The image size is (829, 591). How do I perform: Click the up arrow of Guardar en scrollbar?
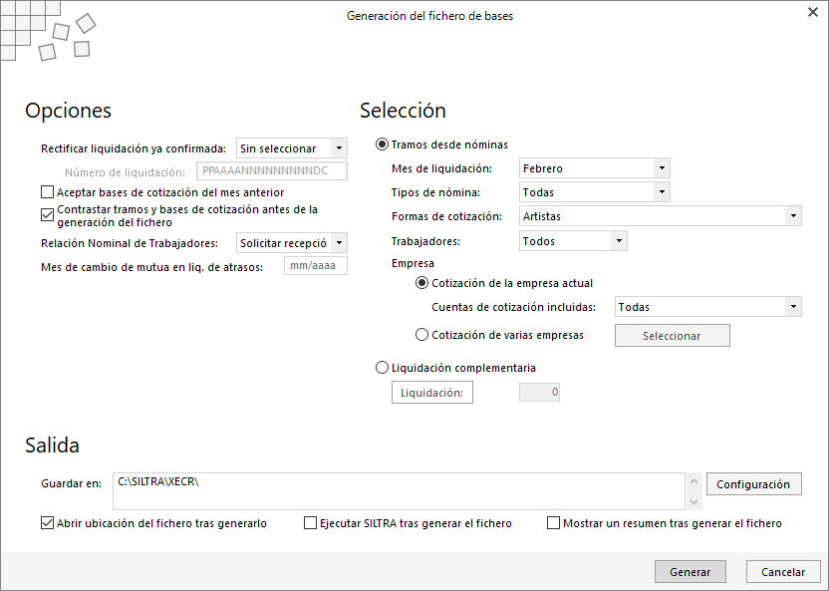point(694,482)
